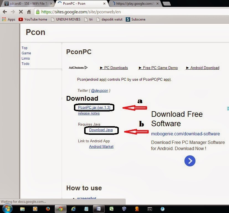This screenshot has width=229, height=213.
Task: Open the Apps grid in bookmarks bar
Action: pyautogui.click(x=9, y=19)
